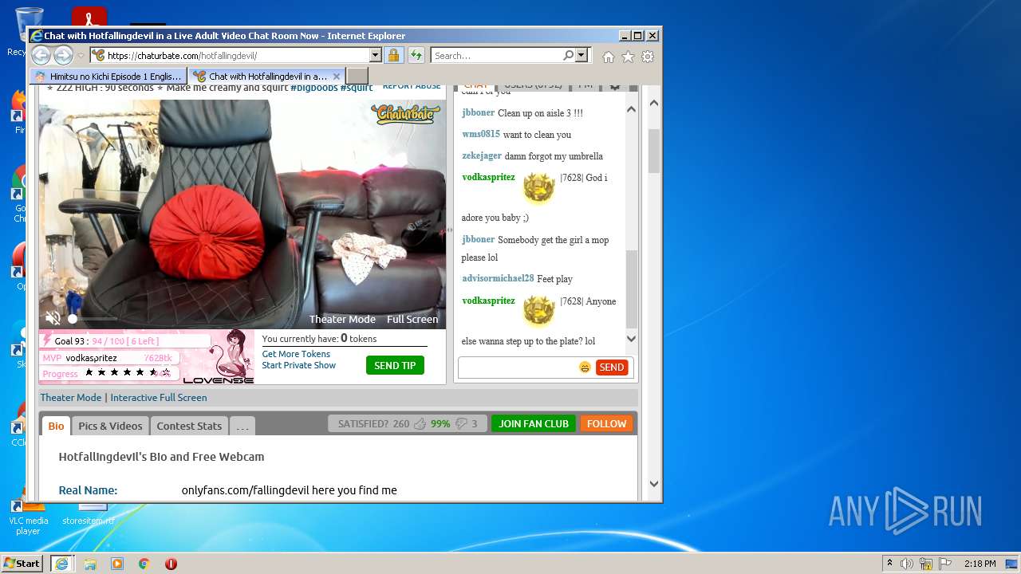Adjust the video volume slider knob
Image resolution: width=1021 pixels, height=574 pixels.
pos(73,319)
